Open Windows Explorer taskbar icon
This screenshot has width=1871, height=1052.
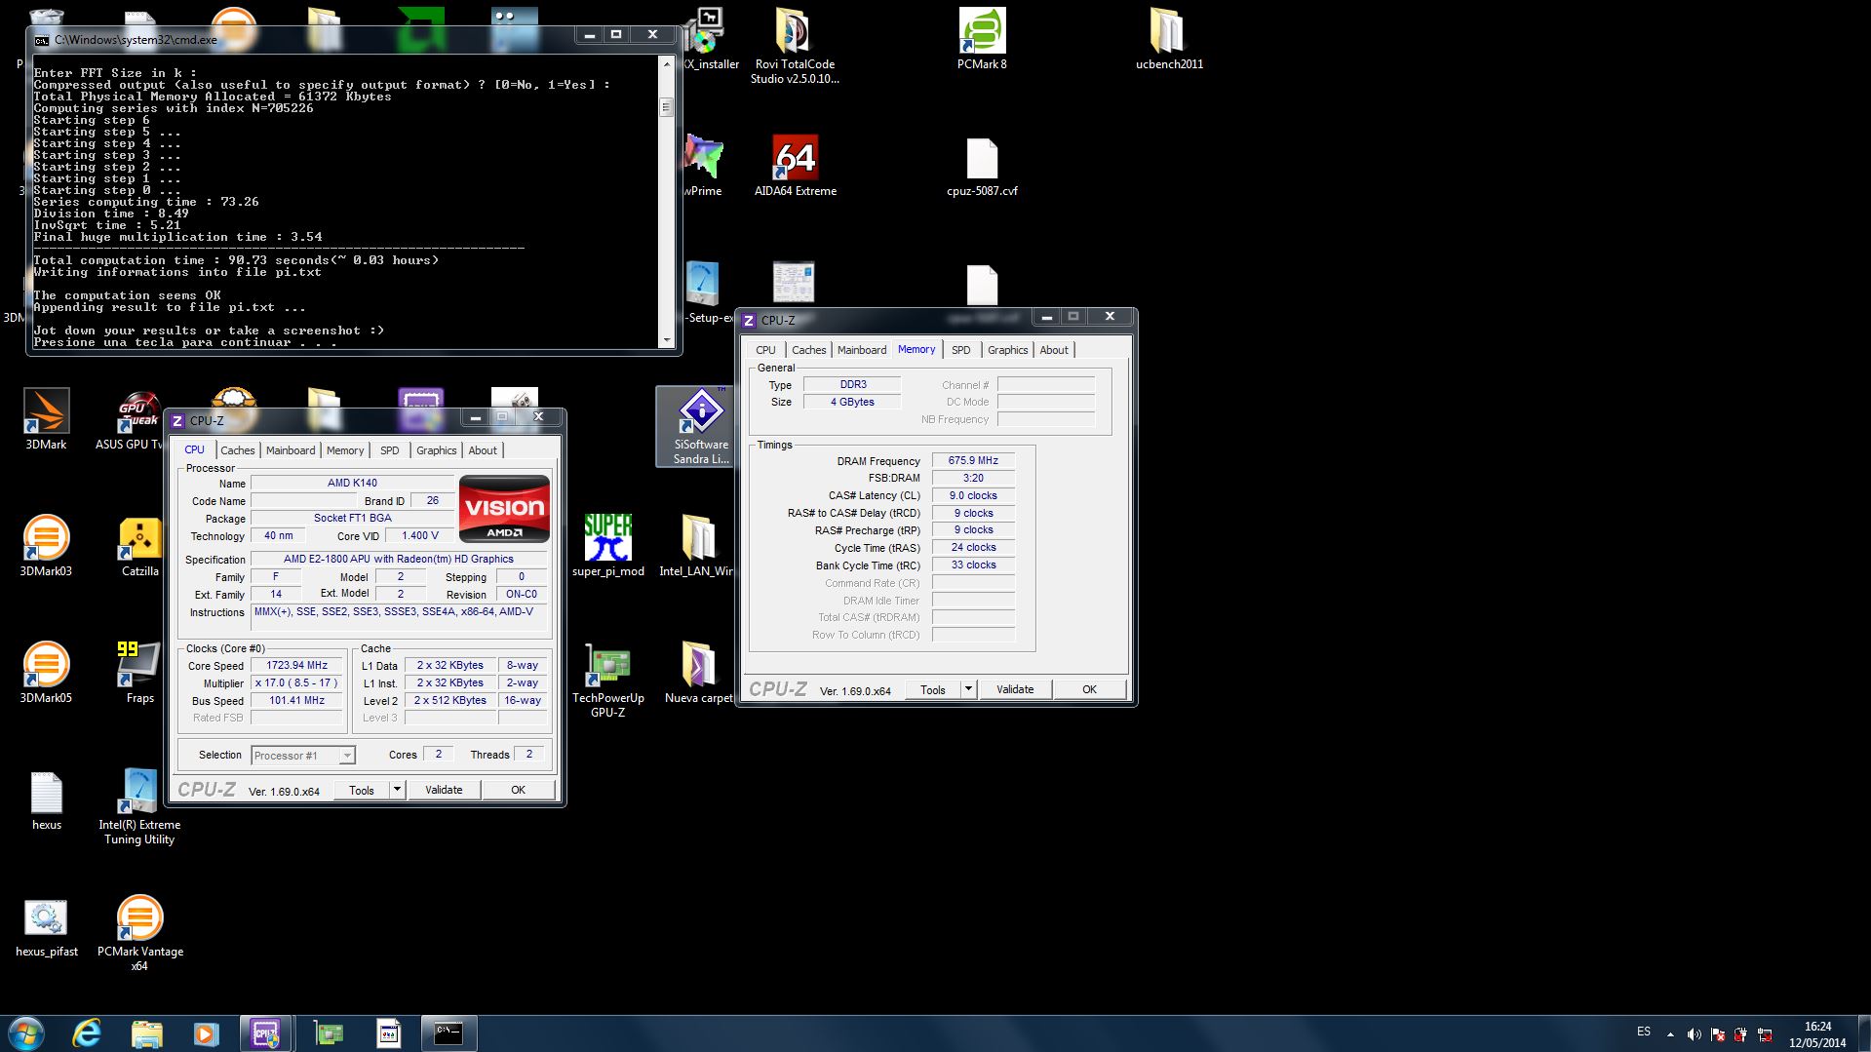pyautogui.click(x=146, y=1033)
